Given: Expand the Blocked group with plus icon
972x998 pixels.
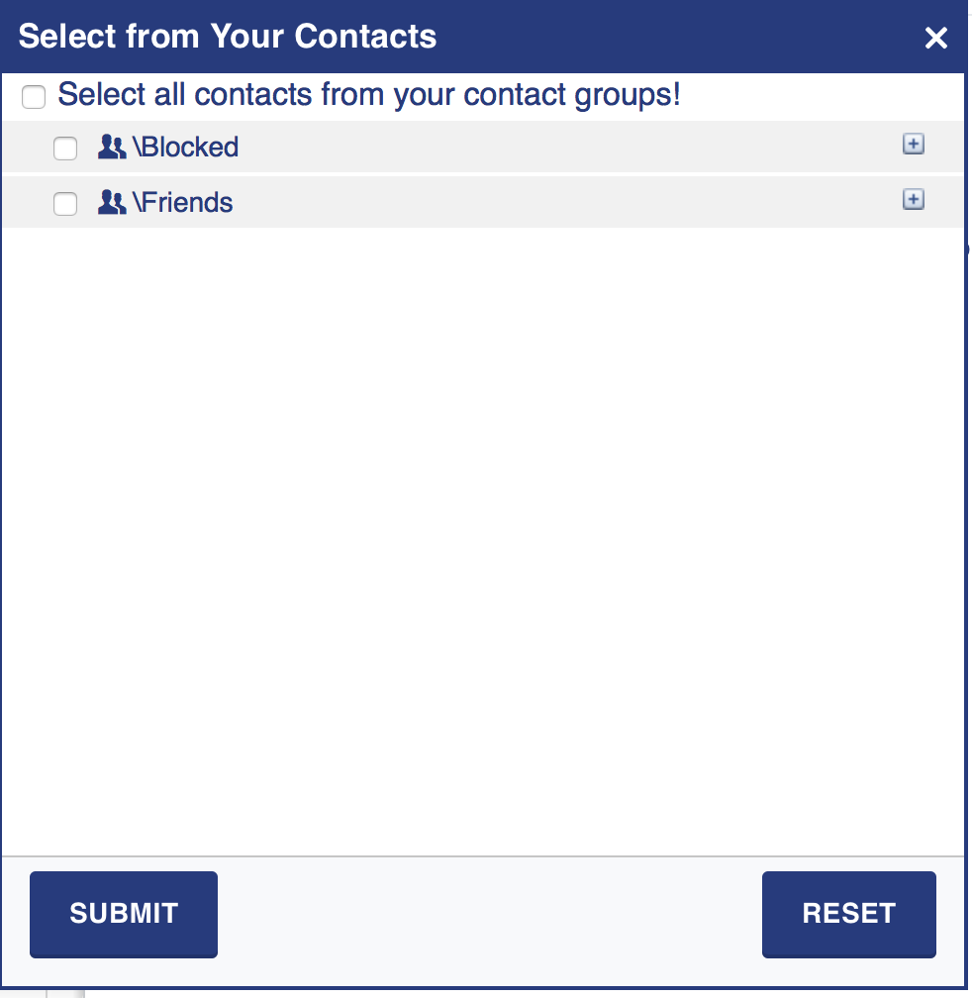Looking at the screenshot, I should point(913,145).
